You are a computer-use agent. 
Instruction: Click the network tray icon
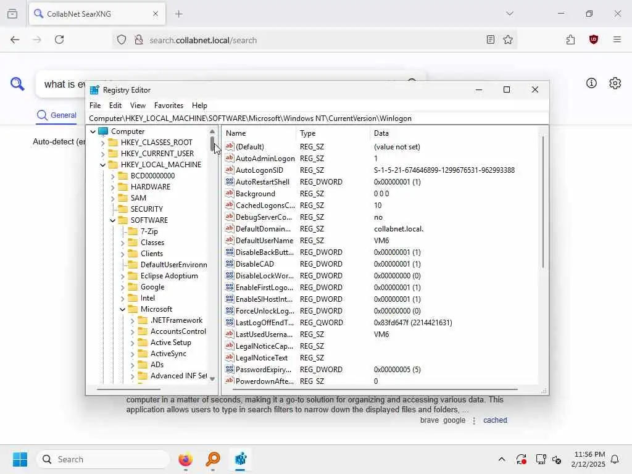541,459
